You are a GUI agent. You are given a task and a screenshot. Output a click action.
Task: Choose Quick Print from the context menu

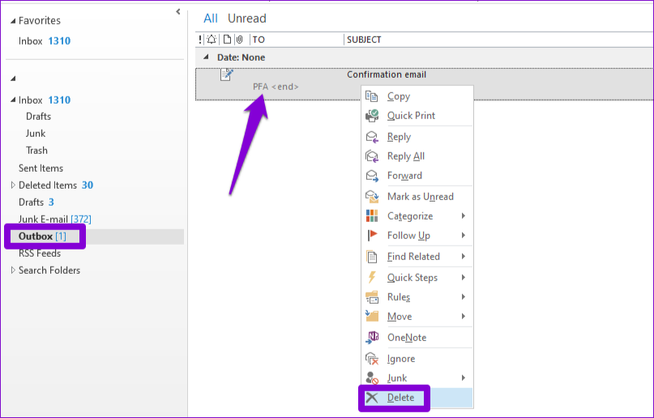(417, 116)
